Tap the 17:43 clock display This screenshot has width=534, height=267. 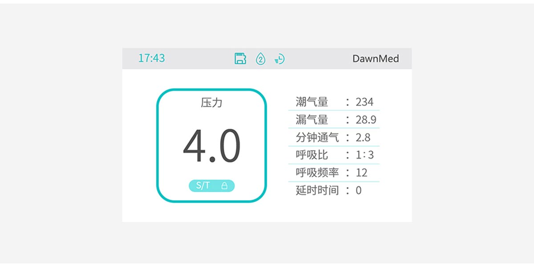point(151,58)
